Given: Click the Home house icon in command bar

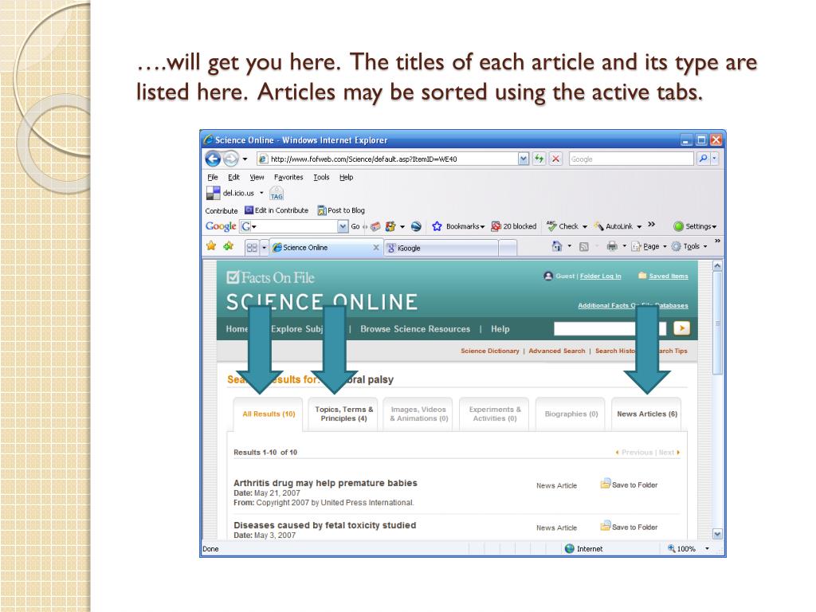Looking at the screenshot, I should coord(557,246).
